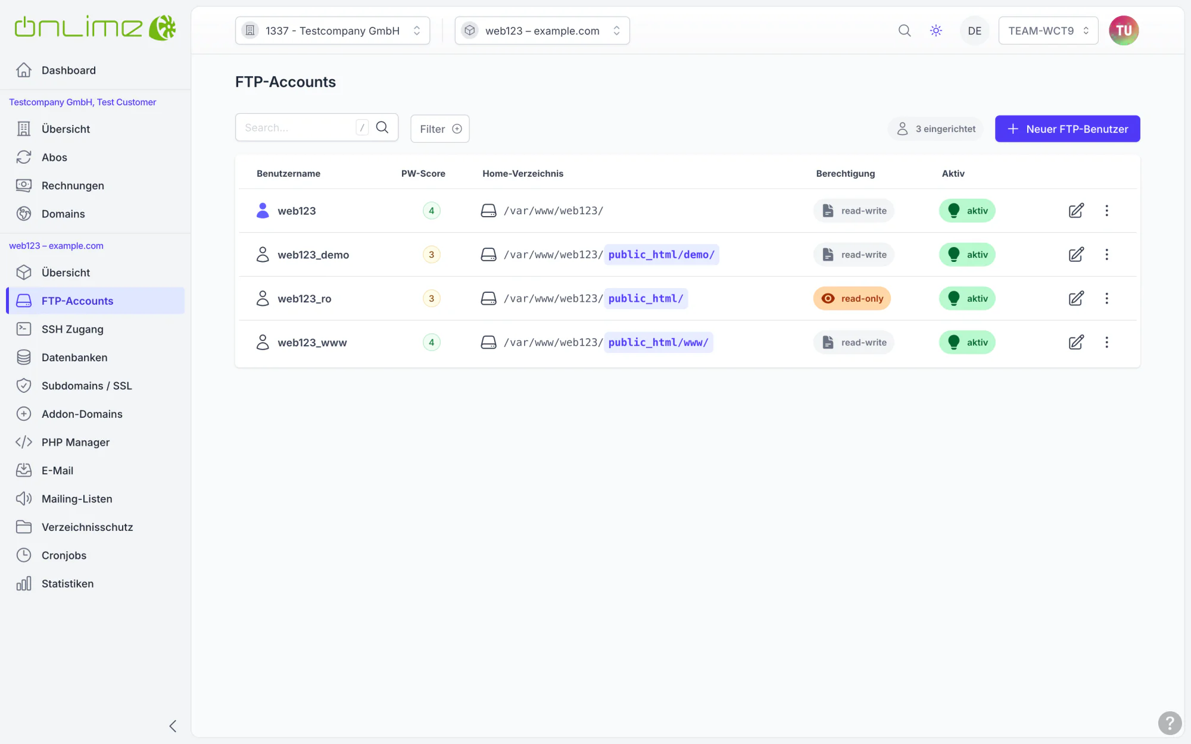
Task: Click the edit icon for web123_demo
Action: 1076,255
